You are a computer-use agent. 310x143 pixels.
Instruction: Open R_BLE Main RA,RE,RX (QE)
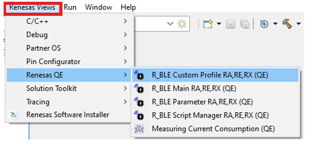[215, 88]
